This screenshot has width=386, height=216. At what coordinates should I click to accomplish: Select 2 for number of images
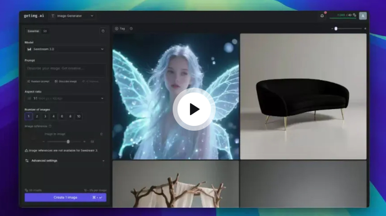point(37,116)
